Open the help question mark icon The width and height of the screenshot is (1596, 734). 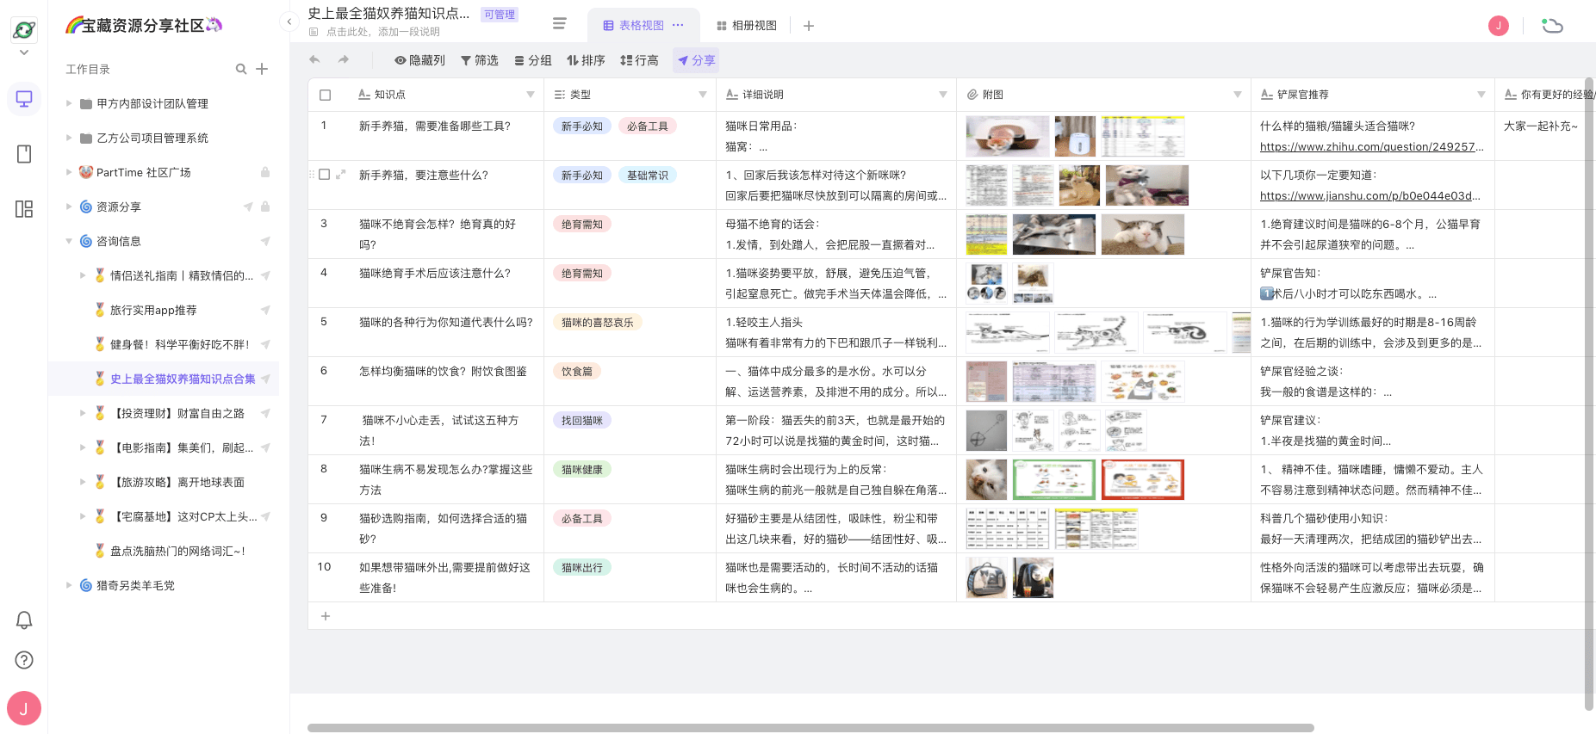tap(24, 660)
